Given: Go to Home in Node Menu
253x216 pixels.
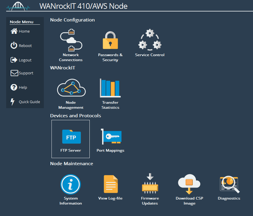Looking at the screenshot, I should pyautogui.click(x=24, y=31).
